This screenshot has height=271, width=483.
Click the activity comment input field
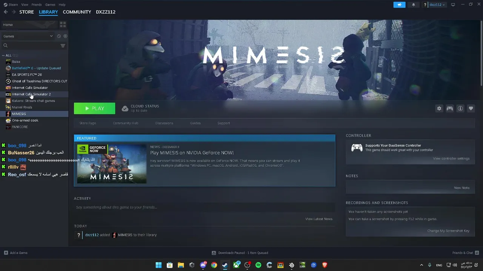205,207
